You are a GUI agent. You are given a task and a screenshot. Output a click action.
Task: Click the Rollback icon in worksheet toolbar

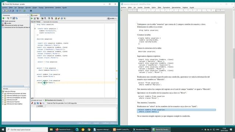[52, 18]
